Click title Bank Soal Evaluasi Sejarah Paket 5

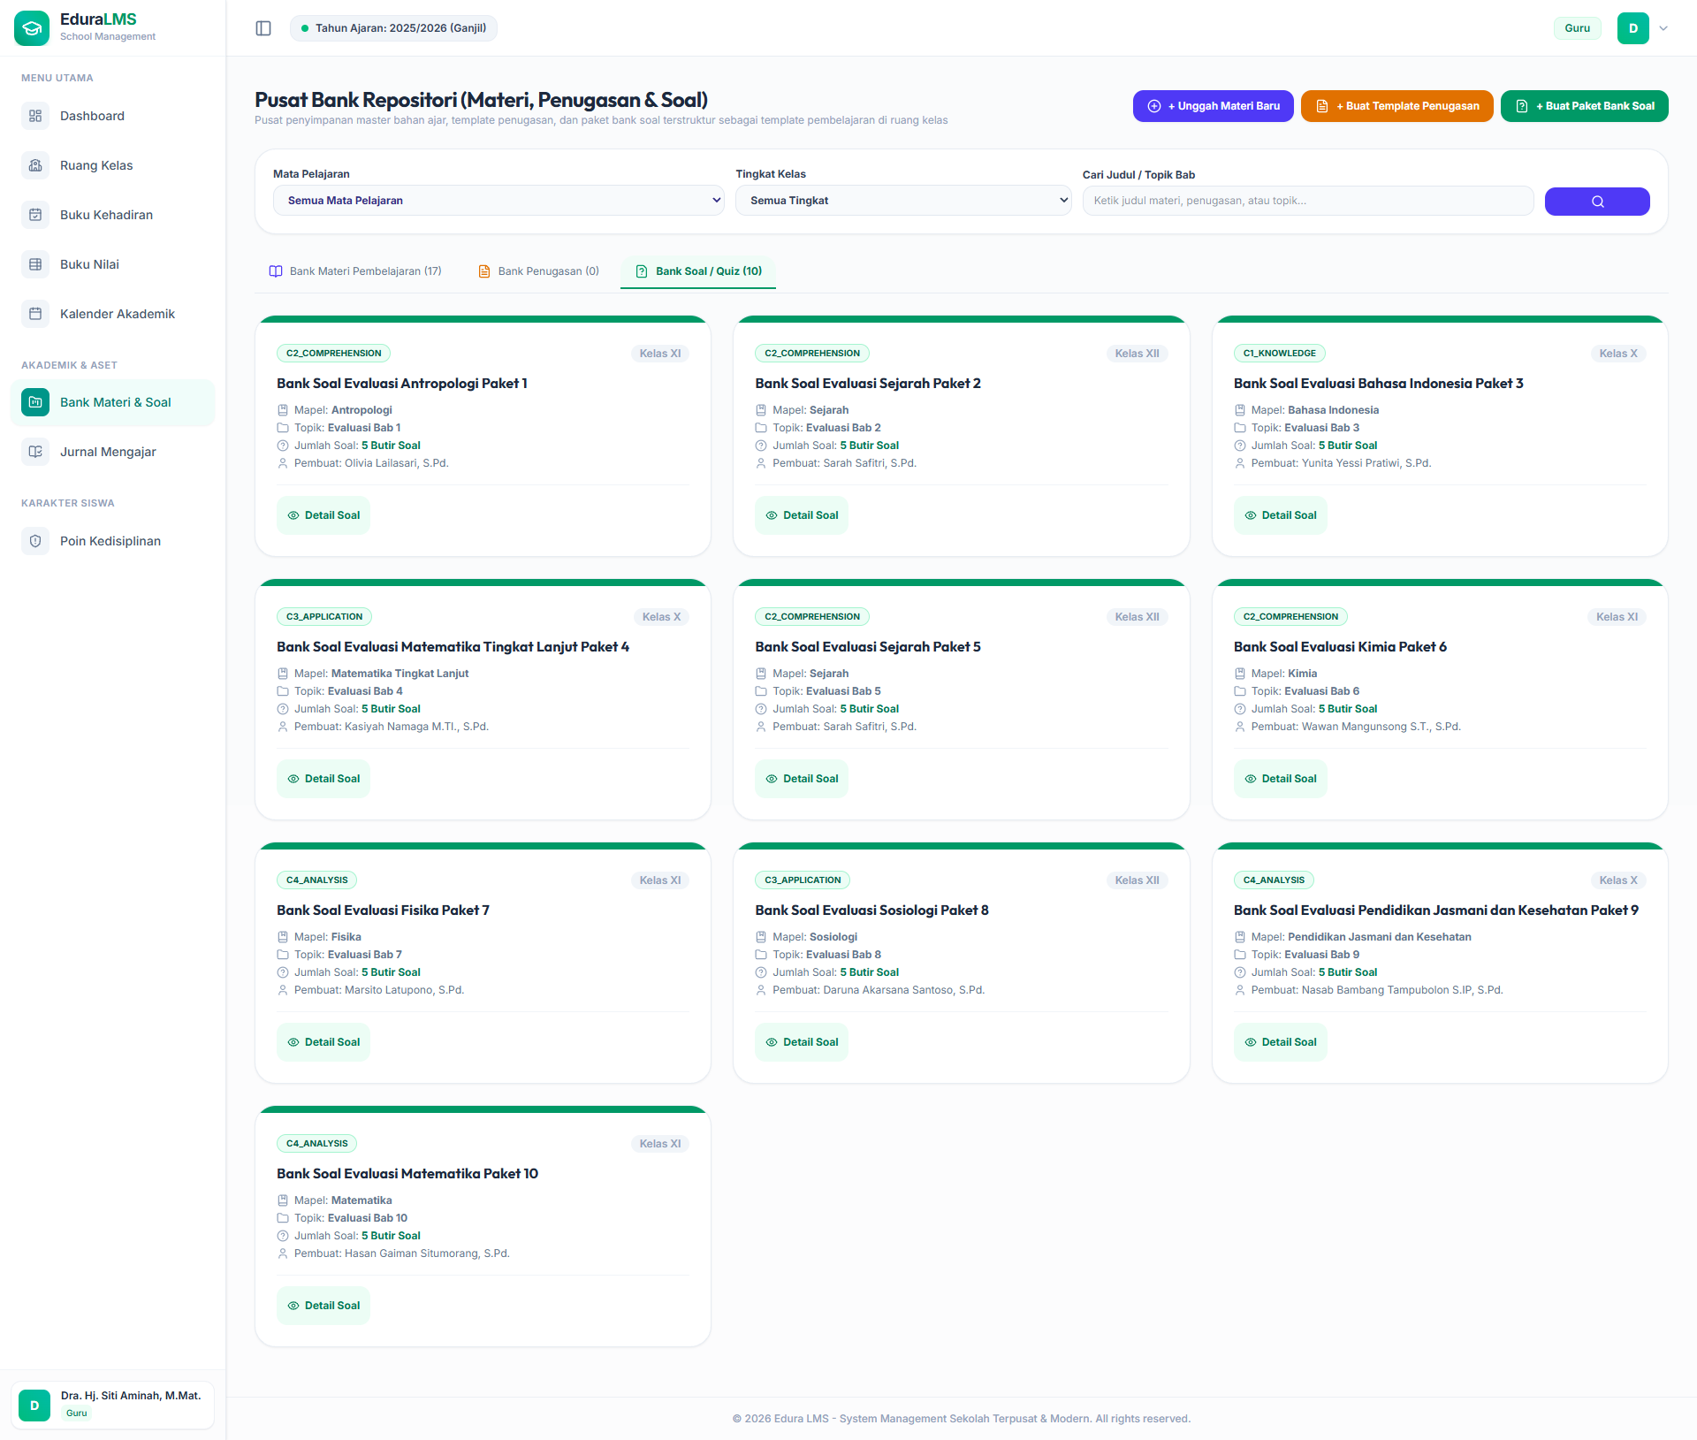point(868,647)
